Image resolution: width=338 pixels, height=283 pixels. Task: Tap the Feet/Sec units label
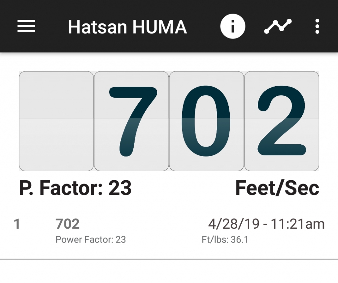coord(277,188)
